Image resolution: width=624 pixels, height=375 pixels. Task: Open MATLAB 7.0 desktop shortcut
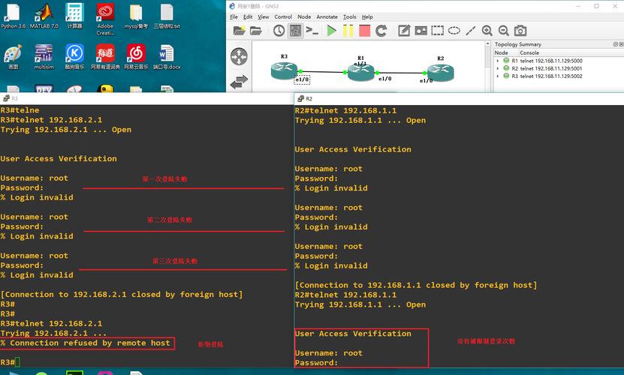pos(44,16)
